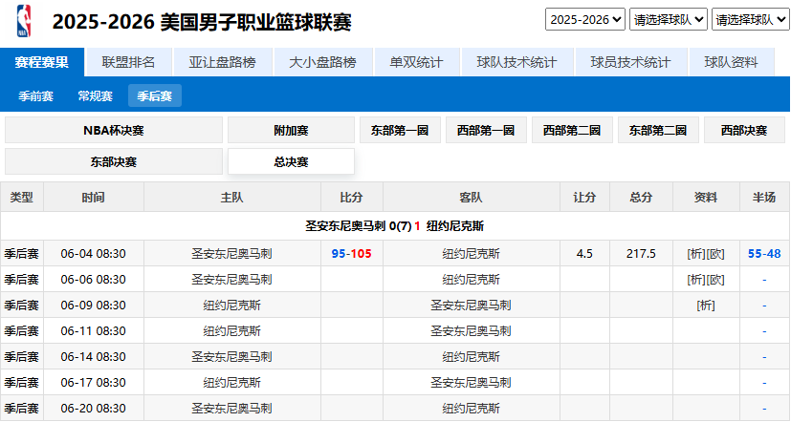The image size is (791, 422).
Task: Open [欧] odds link for 06-04 game
Action: point(714,254)
